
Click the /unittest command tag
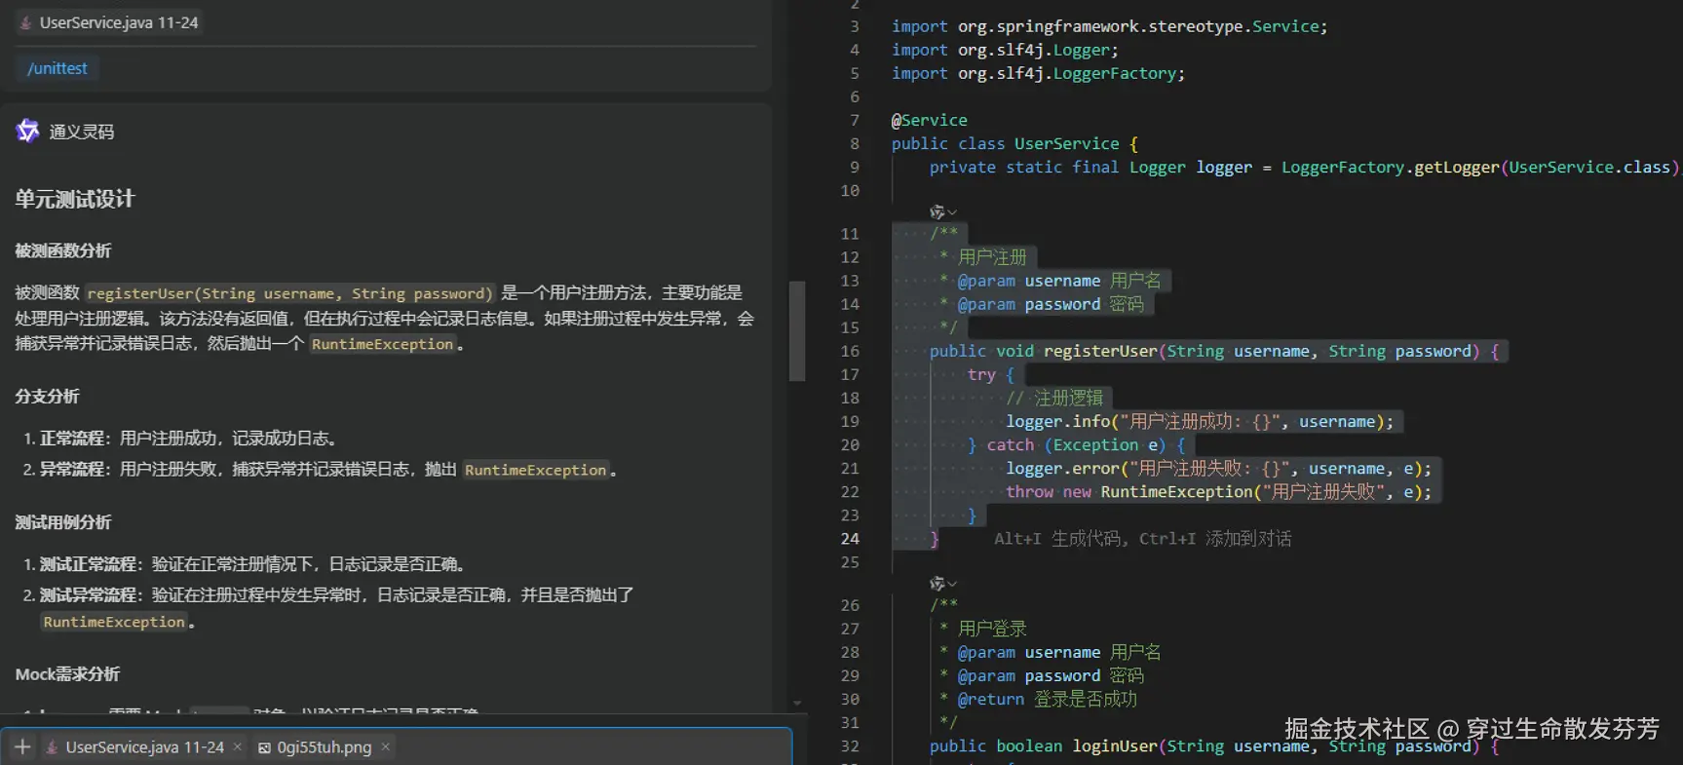coord(57,68)
